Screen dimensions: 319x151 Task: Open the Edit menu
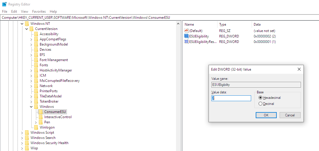[x=14, y=12]
